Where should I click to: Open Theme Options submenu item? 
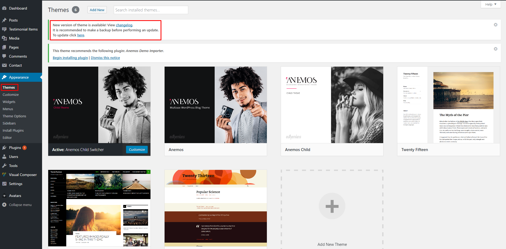click(x=14, y=116)
